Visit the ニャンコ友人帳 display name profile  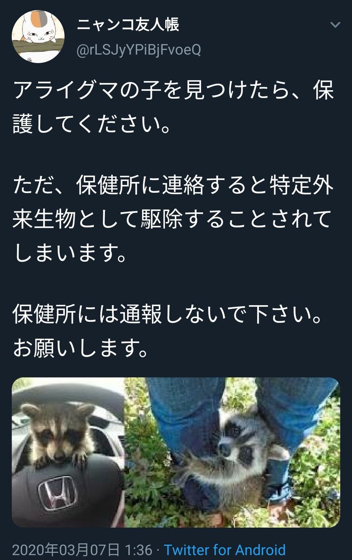[127, 25]
